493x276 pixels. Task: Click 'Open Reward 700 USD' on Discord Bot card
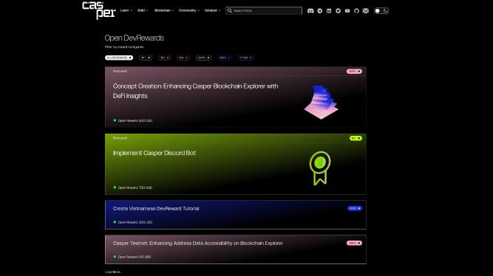(135, 187)
